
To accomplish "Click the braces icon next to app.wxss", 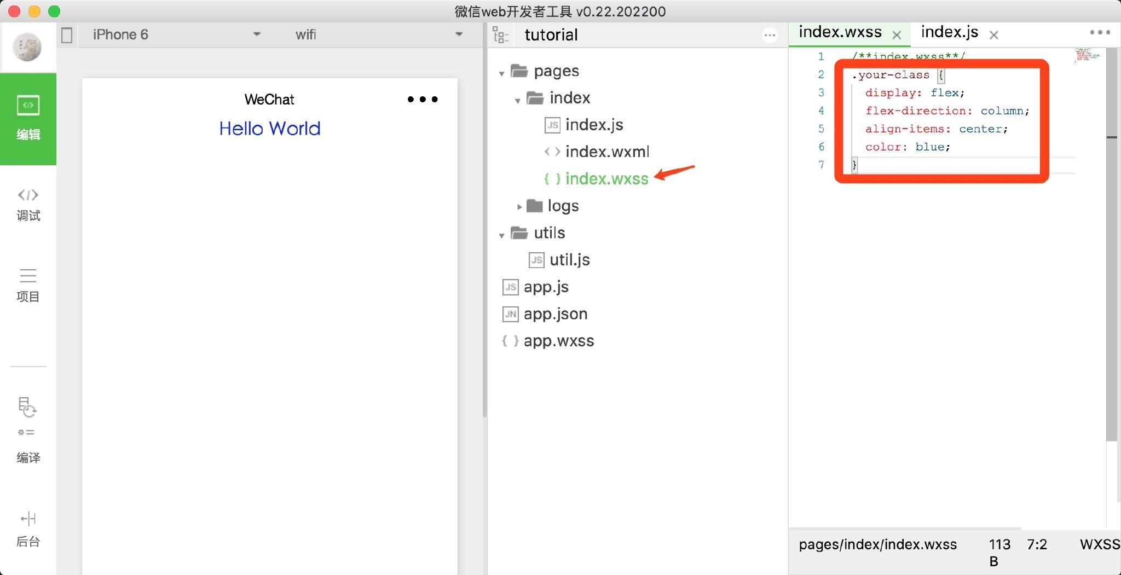I will [x=510, y=341].
